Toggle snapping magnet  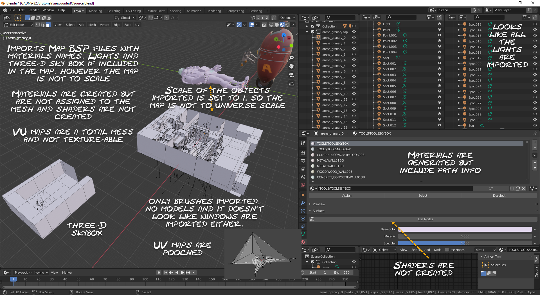point(151,18)
